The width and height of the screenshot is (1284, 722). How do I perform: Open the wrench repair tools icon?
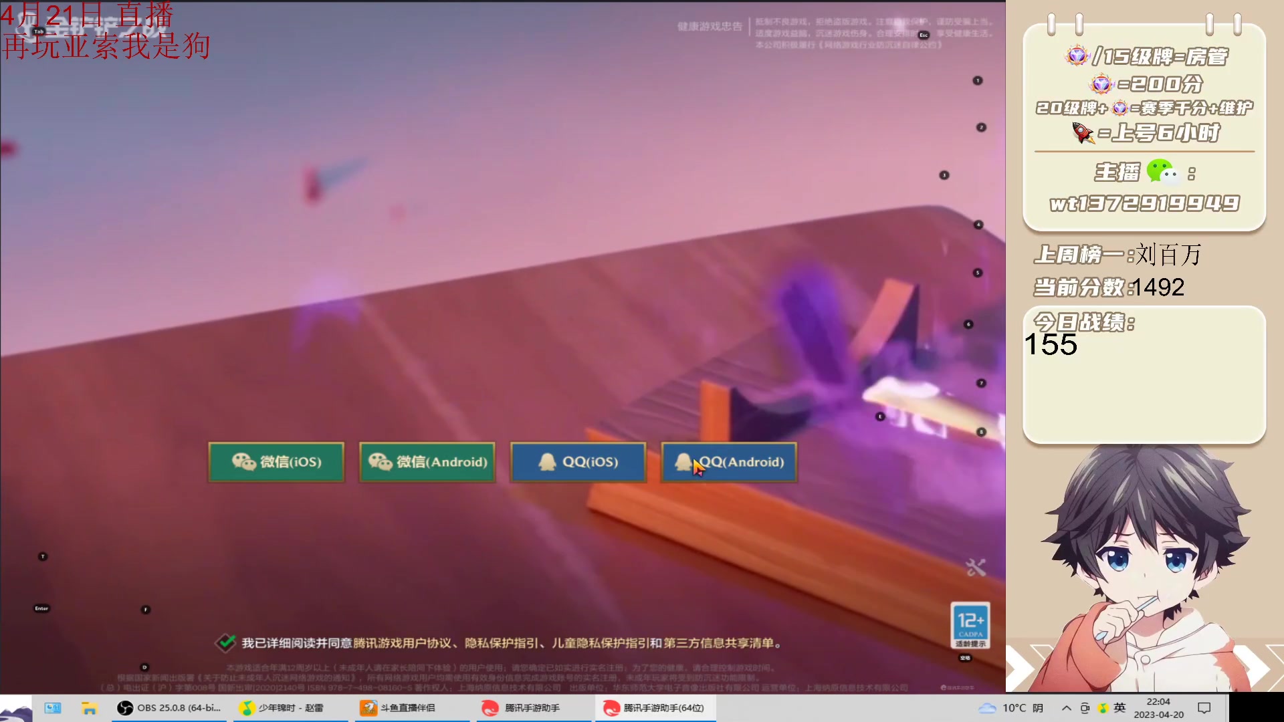click(x=976, y=568)
